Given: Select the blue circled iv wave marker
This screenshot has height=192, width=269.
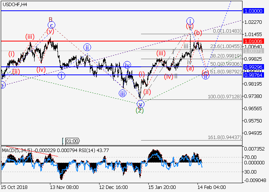Looking at the screenshot, I should [127, 65].
